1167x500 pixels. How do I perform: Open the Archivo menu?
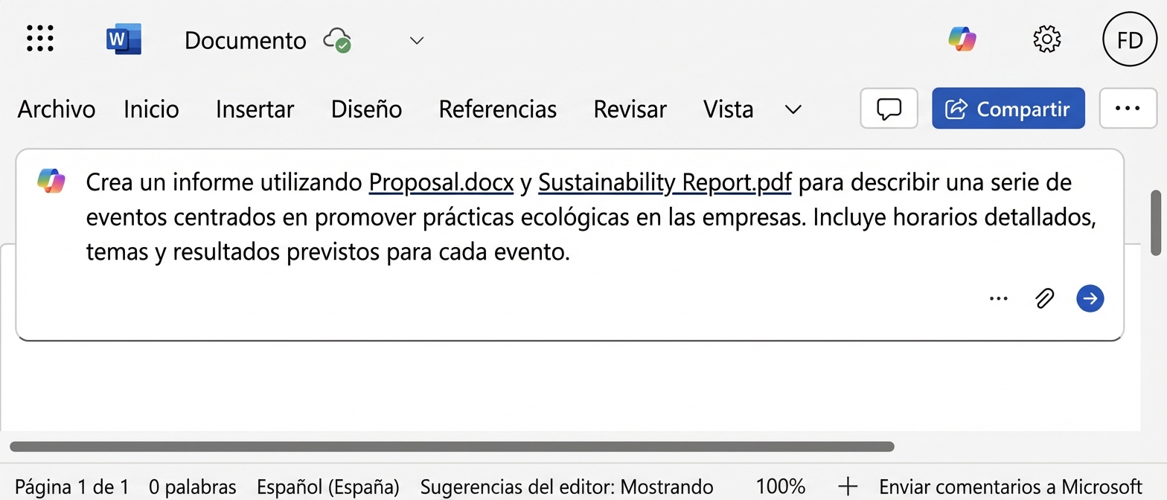click(x=57, y=109)
